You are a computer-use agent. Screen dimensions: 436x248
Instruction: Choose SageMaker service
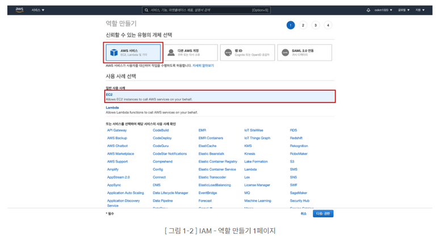(299, 193)
